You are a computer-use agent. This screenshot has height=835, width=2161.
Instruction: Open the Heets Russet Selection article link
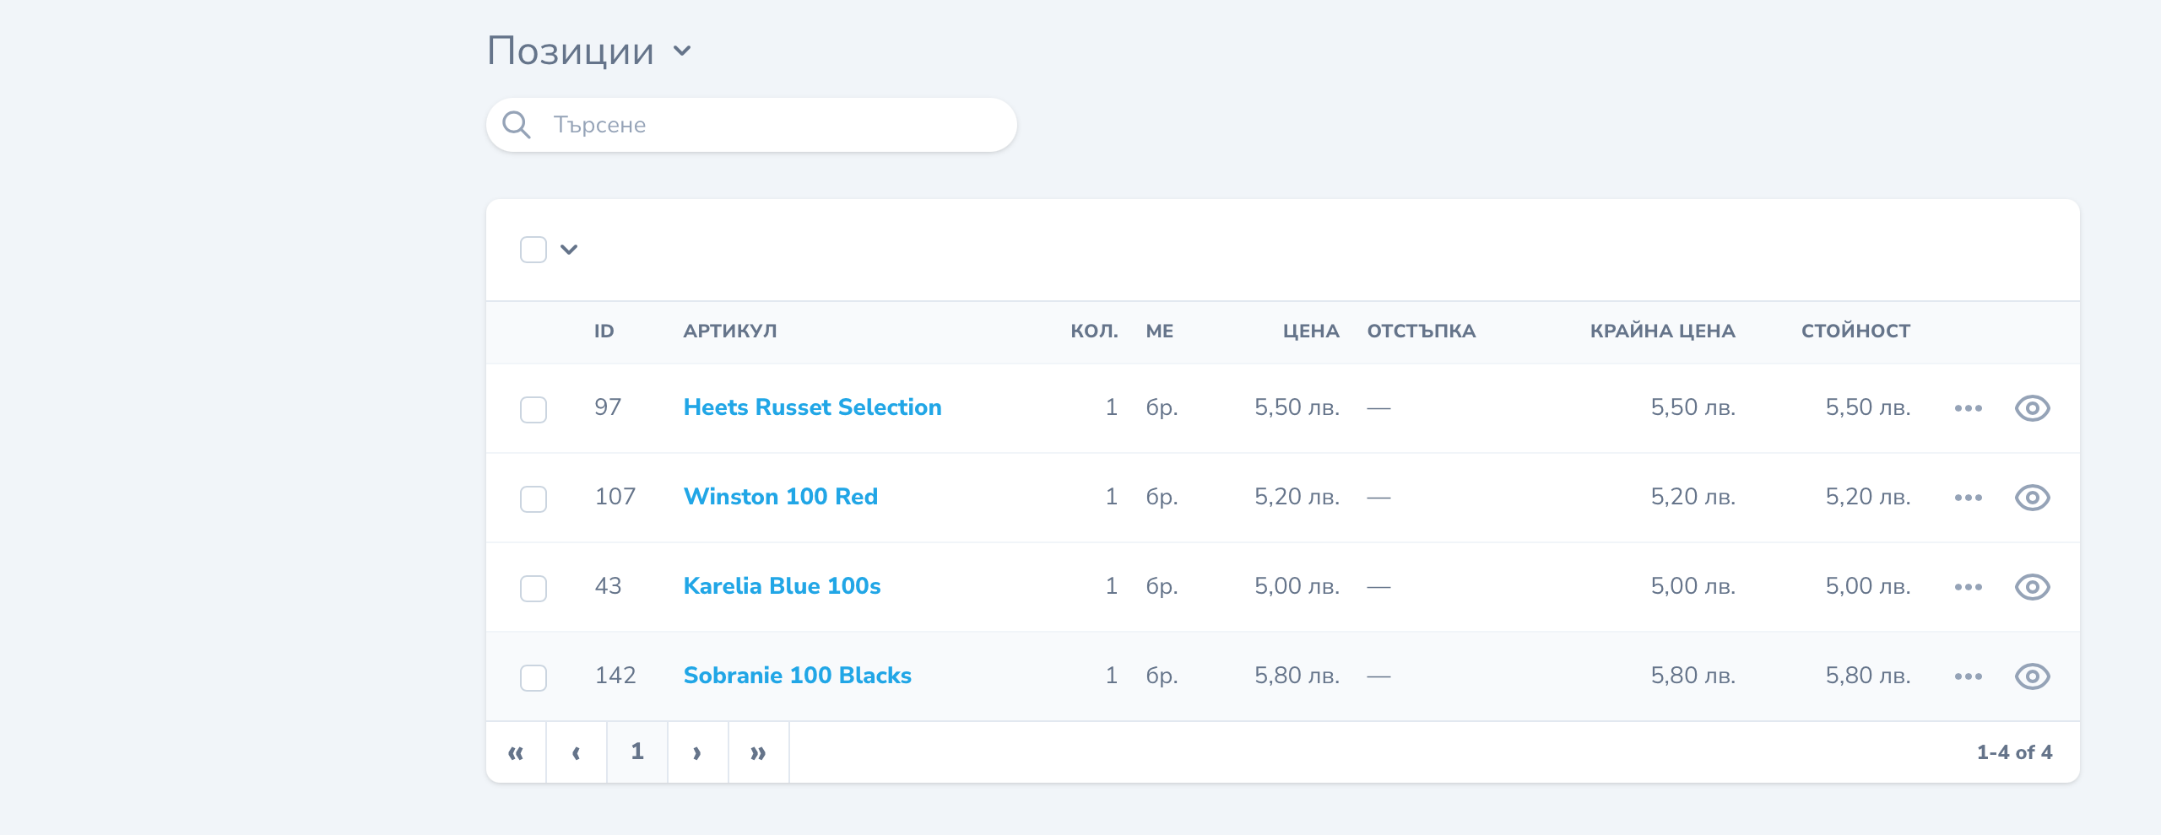pos(812,407)
